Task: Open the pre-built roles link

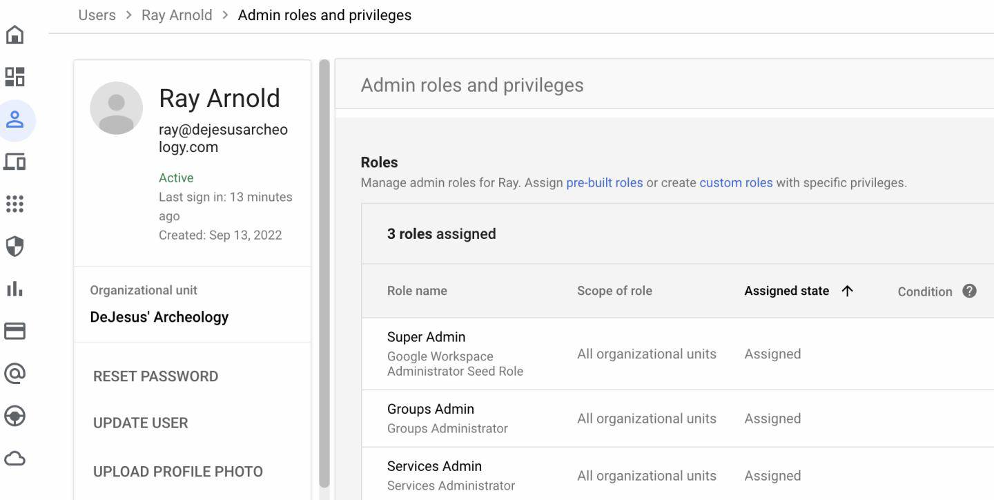Action: point(604,183)
